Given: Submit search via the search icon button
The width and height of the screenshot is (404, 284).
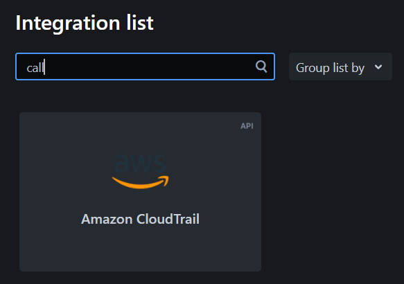Looking at the screenshot, I should pos(261,66).
